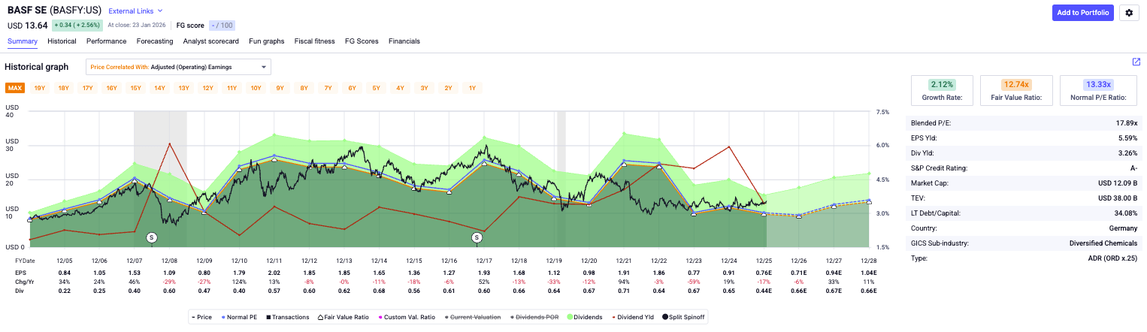Open Price Correlated With dropdown

[178, 67]
